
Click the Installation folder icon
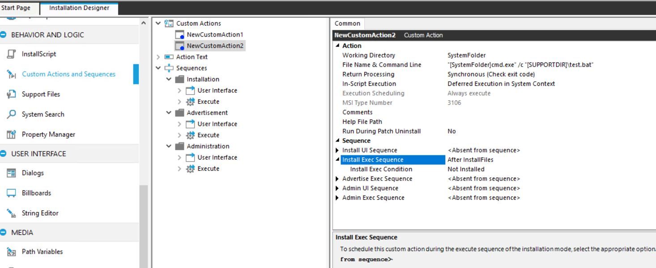pos(180,79)
